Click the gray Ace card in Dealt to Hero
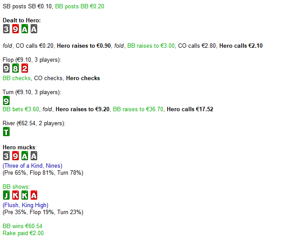This screenshot has height=243, width=281. [34, 29]
